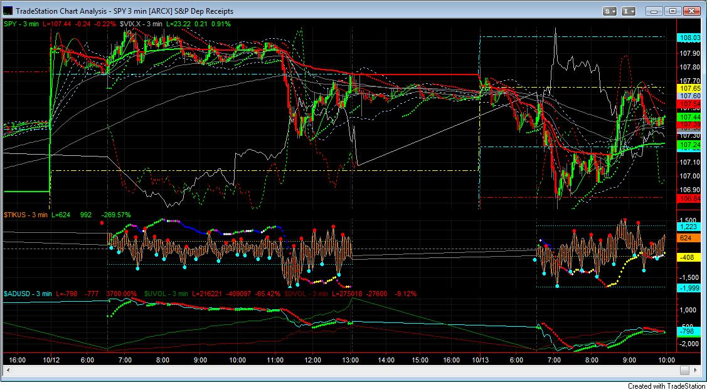Click the 107.00 price axis label
The width and height of the screenshot is (707, 390).
[689, 176]
